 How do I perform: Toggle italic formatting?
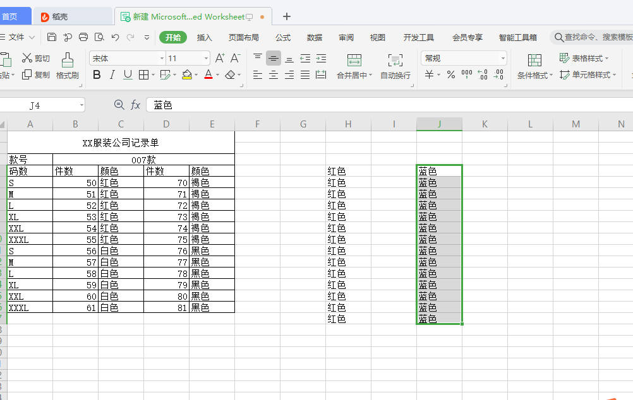point(112,74)
